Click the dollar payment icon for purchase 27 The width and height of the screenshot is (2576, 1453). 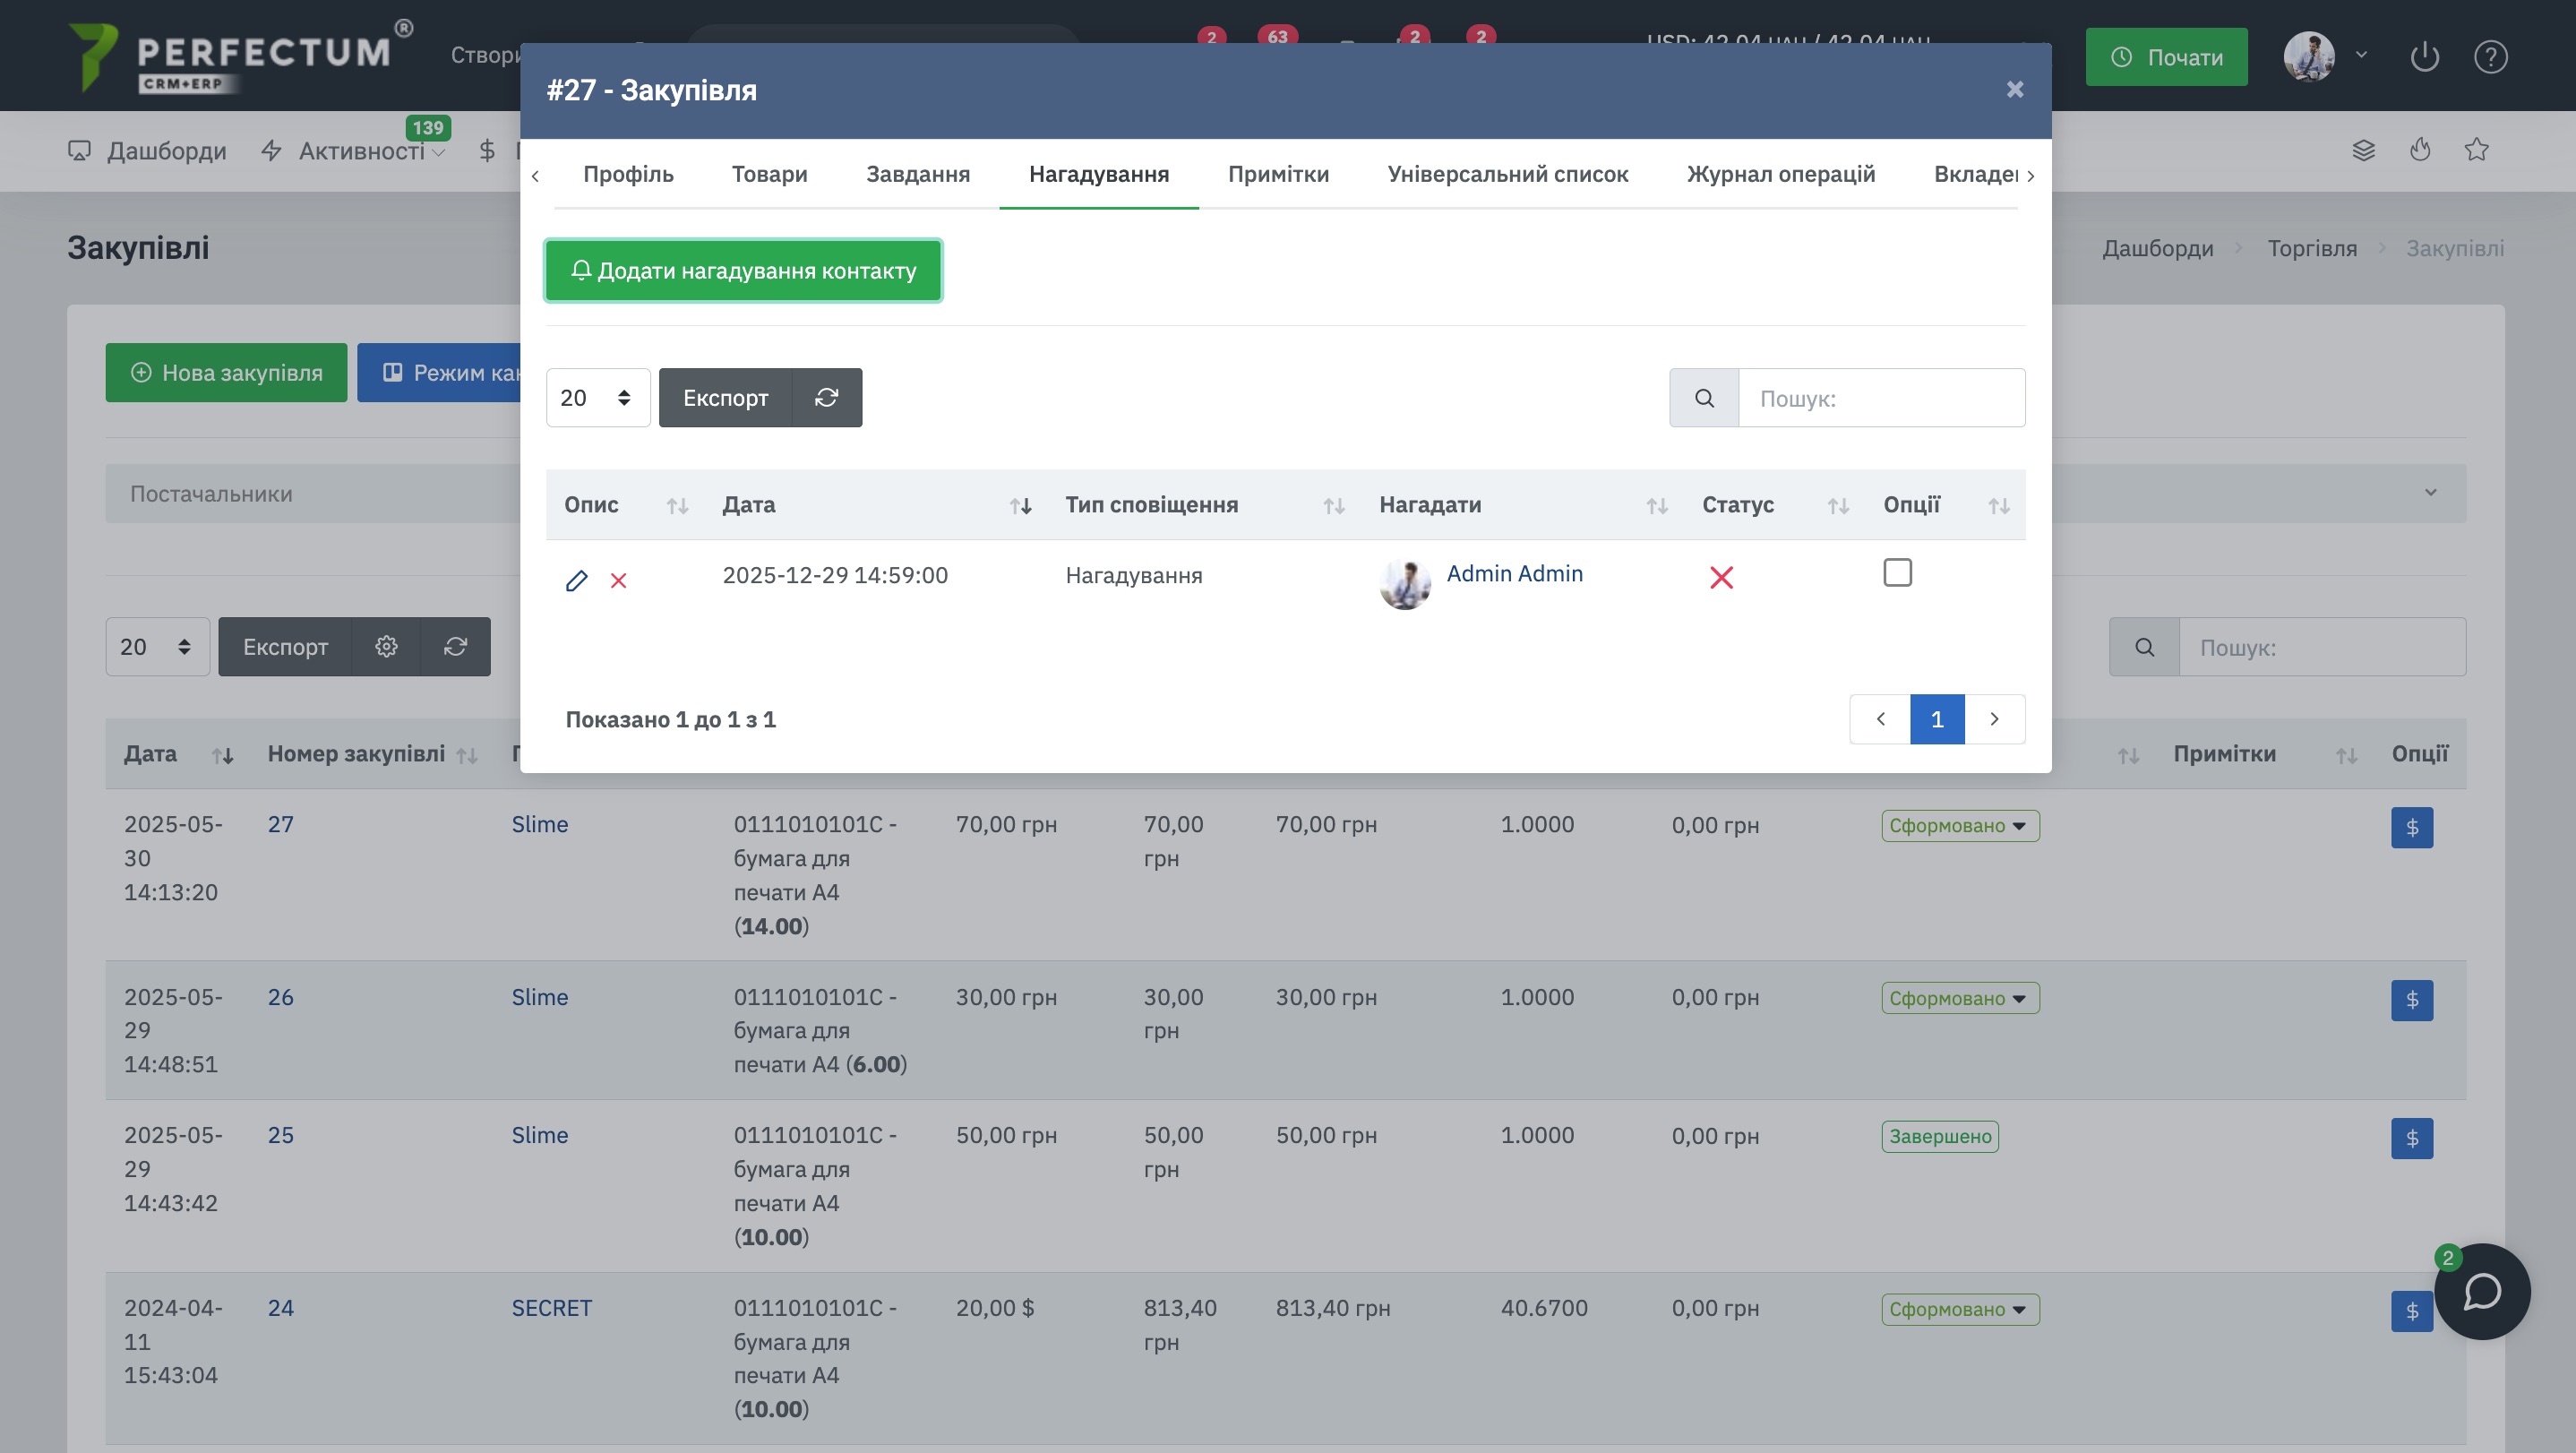tap(2411, 827)
